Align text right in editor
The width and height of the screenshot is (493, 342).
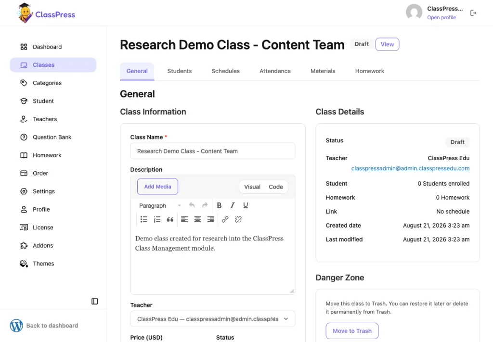211,219
